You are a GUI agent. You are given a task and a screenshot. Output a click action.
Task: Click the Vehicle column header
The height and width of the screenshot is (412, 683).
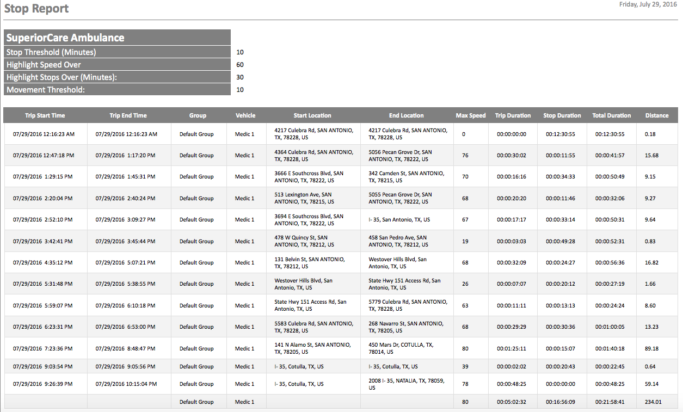(245, 115)
